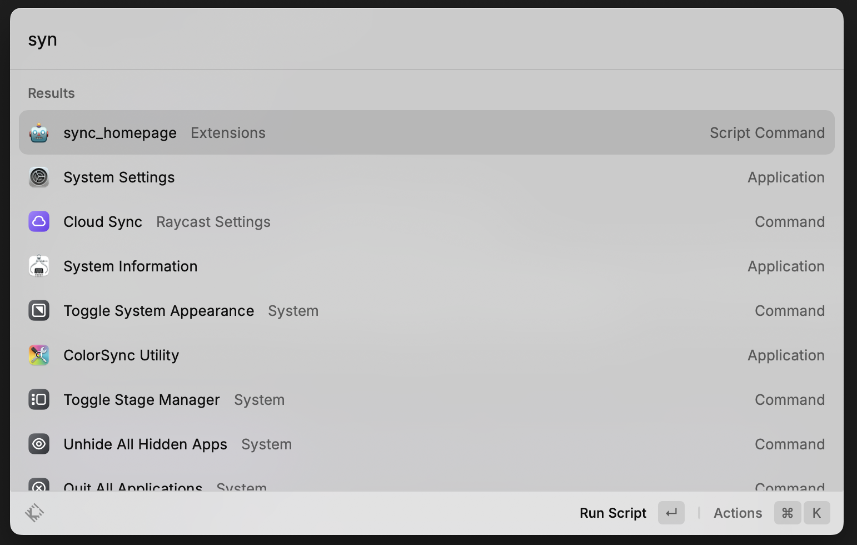This screenshot has width=857, height=545.
Task: Click the robot icon for sync_homepage
Action: [x=39, y=133]
